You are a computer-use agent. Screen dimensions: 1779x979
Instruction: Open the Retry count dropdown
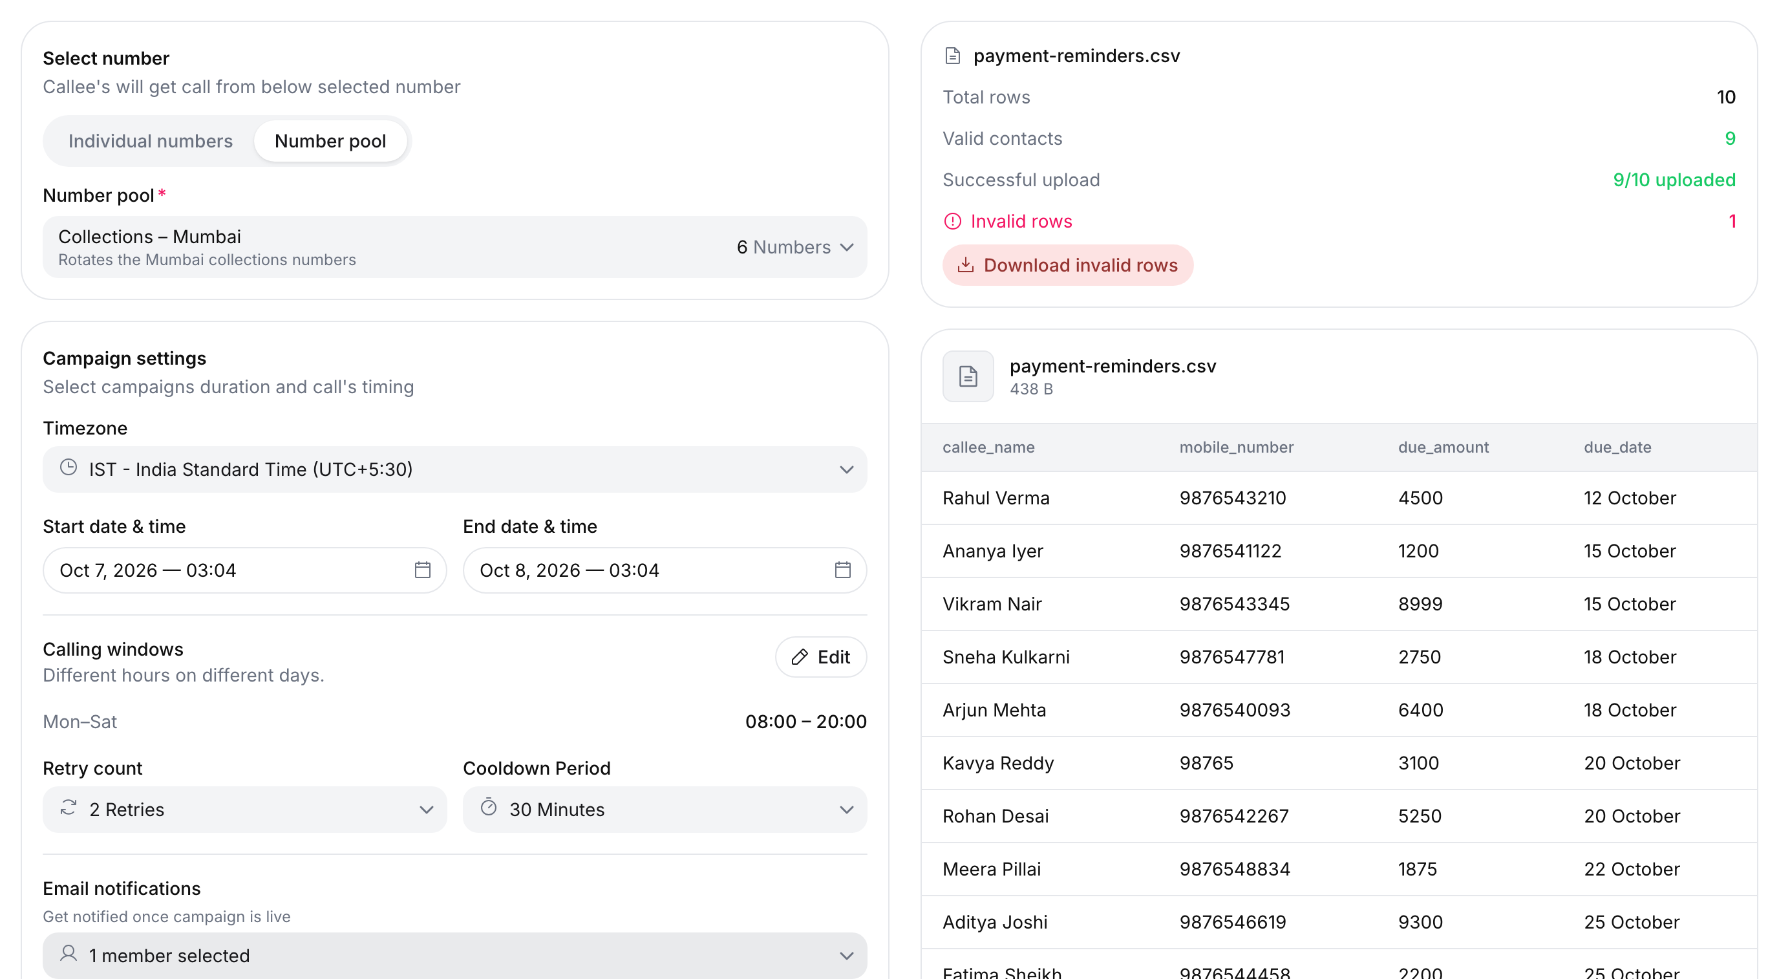click(244, 809)
